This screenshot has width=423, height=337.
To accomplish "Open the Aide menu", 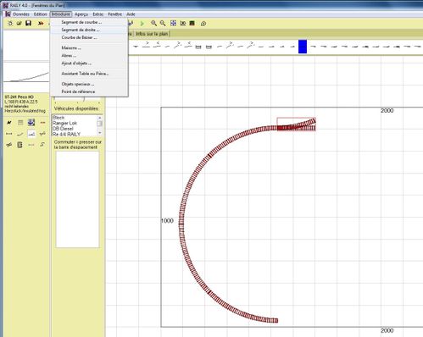I will coord(131,14).
